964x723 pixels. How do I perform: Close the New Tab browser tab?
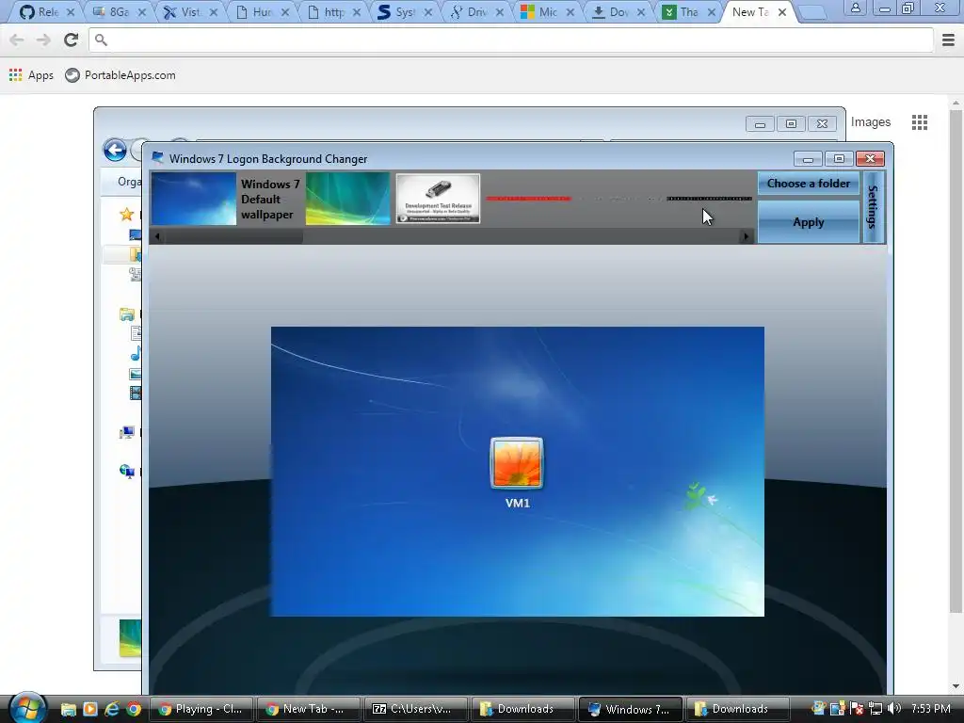click(782, 11)
